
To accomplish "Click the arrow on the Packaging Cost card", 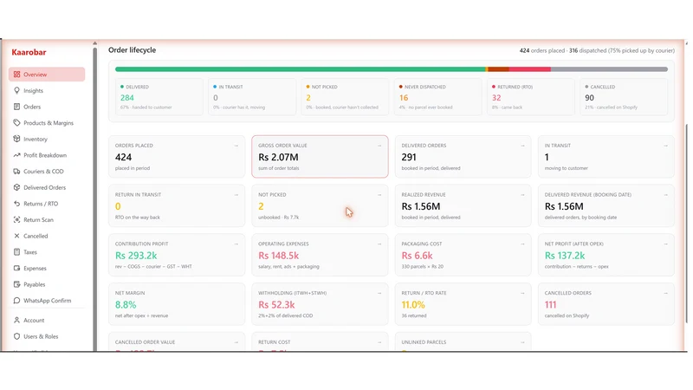I will coord(522,244).
